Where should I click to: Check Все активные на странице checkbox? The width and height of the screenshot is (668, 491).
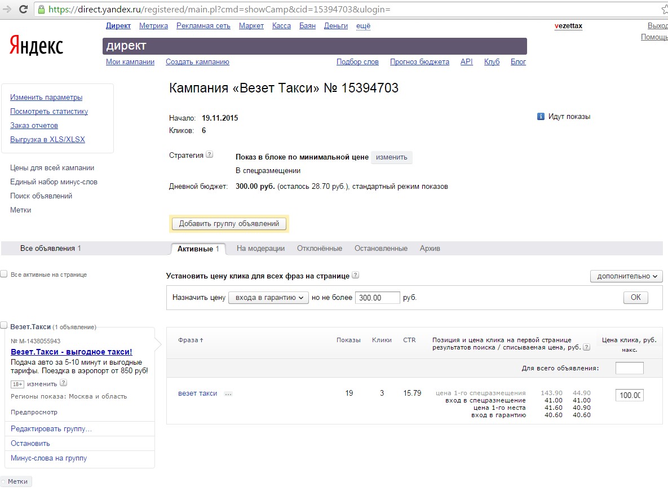pyautogui.click(x=4, y=274)
